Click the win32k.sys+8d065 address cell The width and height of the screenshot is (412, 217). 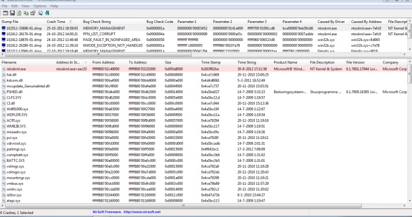coord(366,40)
